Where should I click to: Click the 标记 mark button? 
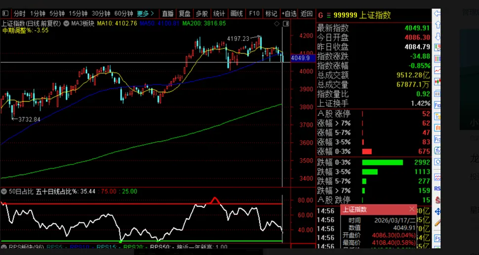point(271,13)
